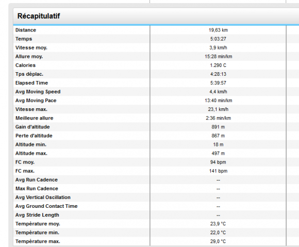299x247 pixels.
Task: Select the Avg Stride Length label
Action: (x=37, y=215)
